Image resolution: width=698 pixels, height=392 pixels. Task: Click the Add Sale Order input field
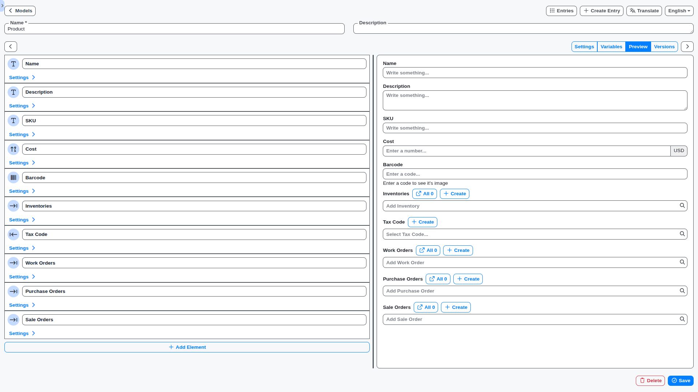[x=509, y=319]
